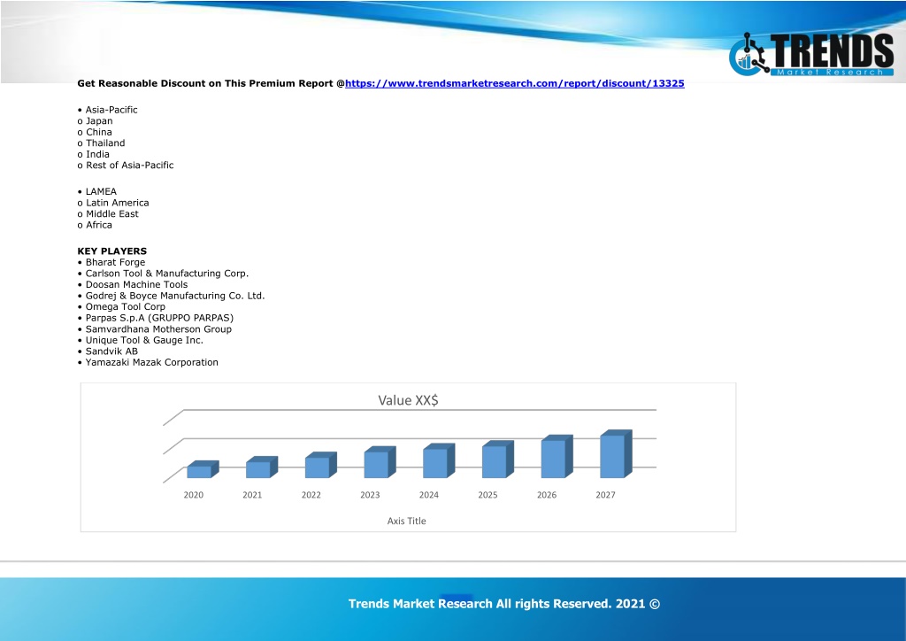The height and width of the screenshot is (641, 906).
Task: Click 'Doosan Machine Tools' entry
Action: click(136, 284)
